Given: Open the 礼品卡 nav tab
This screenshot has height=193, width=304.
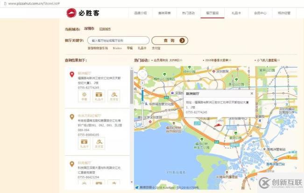Looking at the screenshot, I should coord(236,13).
